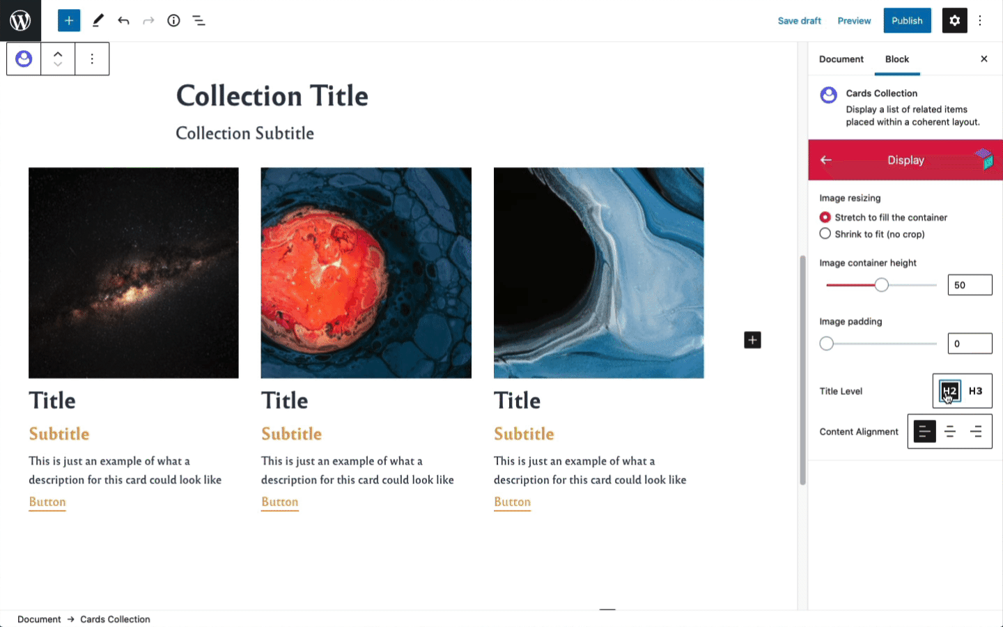Click the Collection Subtitle text
The width and height of the screenshot is (1003, 627).
click(x=245, y=133)
